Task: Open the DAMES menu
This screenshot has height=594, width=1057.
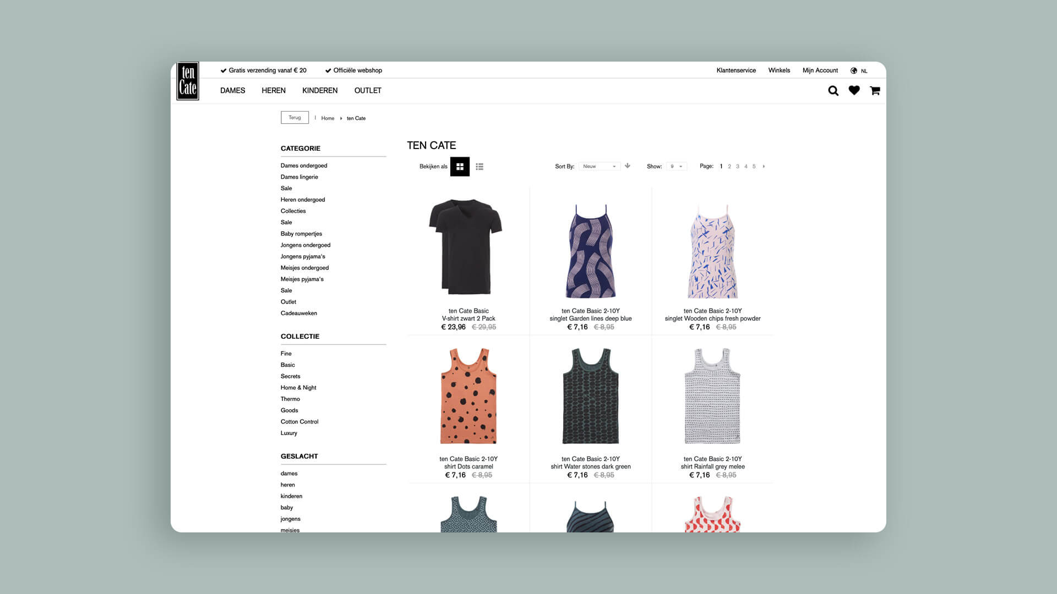Action: tap(232, 91)
